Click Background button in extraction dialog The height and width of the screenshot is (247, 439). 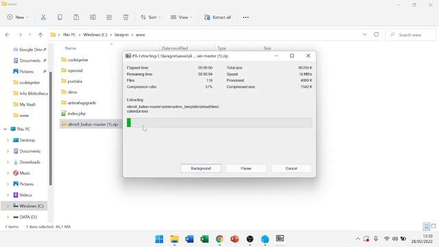pos(201,168)
